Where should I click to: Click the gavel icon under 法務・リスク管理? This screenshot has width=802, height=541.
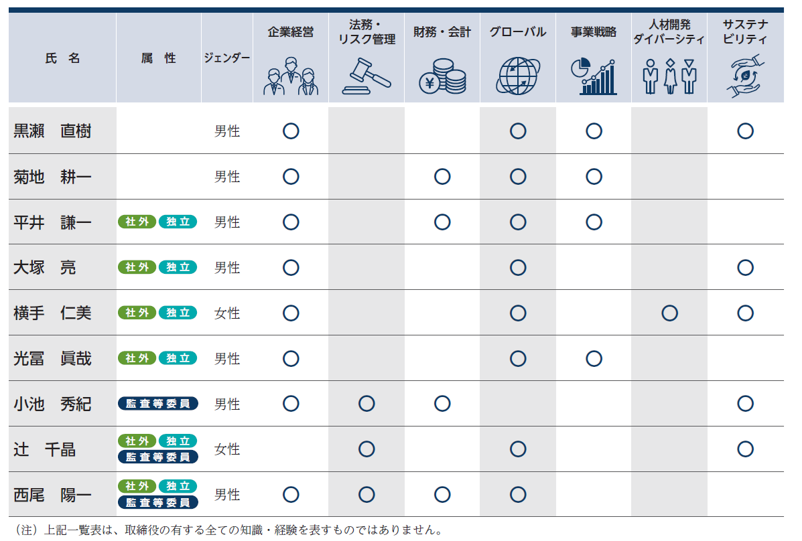click(x=366, y=76)
